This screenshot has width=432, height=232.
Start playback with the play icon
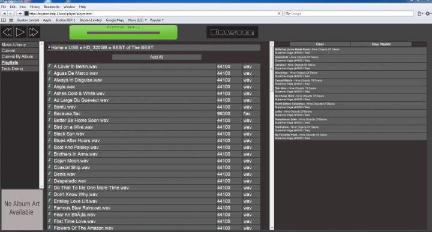(x=20, y=32)
